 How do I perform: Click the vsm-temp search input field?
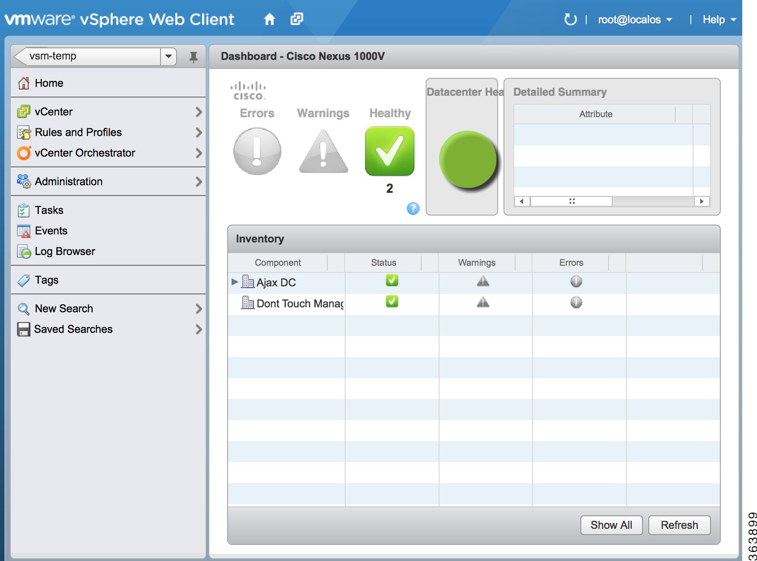[x=89, y=56]
